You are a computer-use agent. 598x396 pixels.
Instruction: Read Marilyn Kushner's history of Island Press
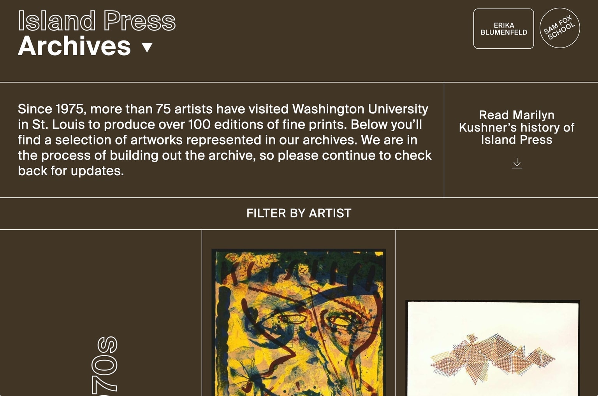[x=516, y=127]
